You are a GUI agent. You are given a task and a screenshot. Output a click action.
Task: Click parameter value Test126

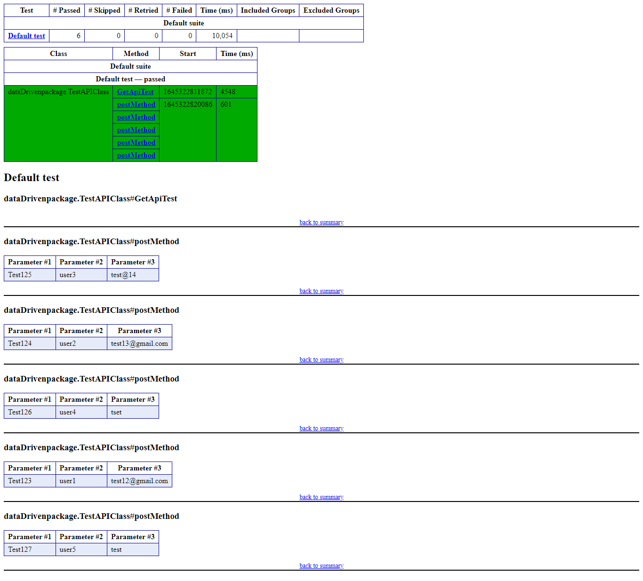[x=20, y=412]
